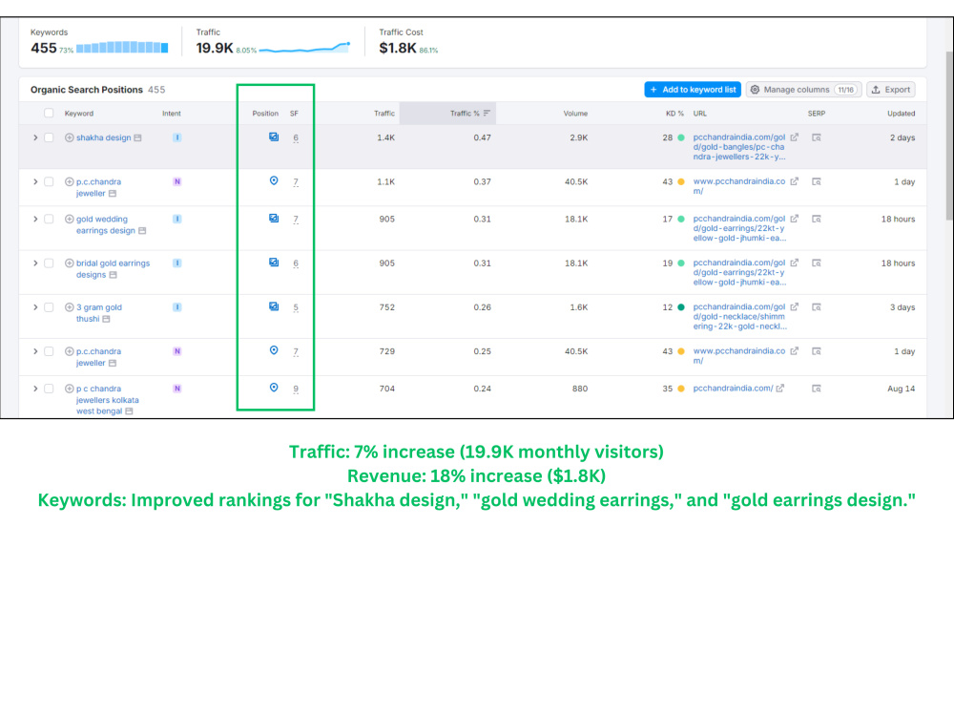Click the $1.8K Traffic Cost value
954x716 pixels.
(397, 48)
